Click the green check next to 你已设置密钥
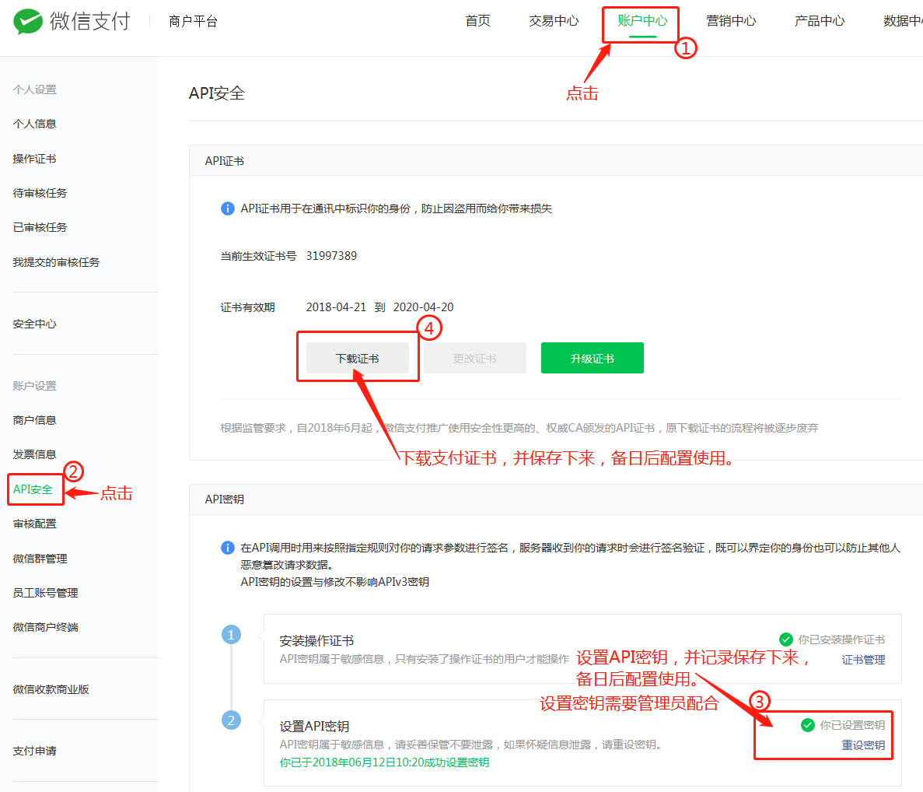This screenshot has height=792, width=923. (808, 725)
